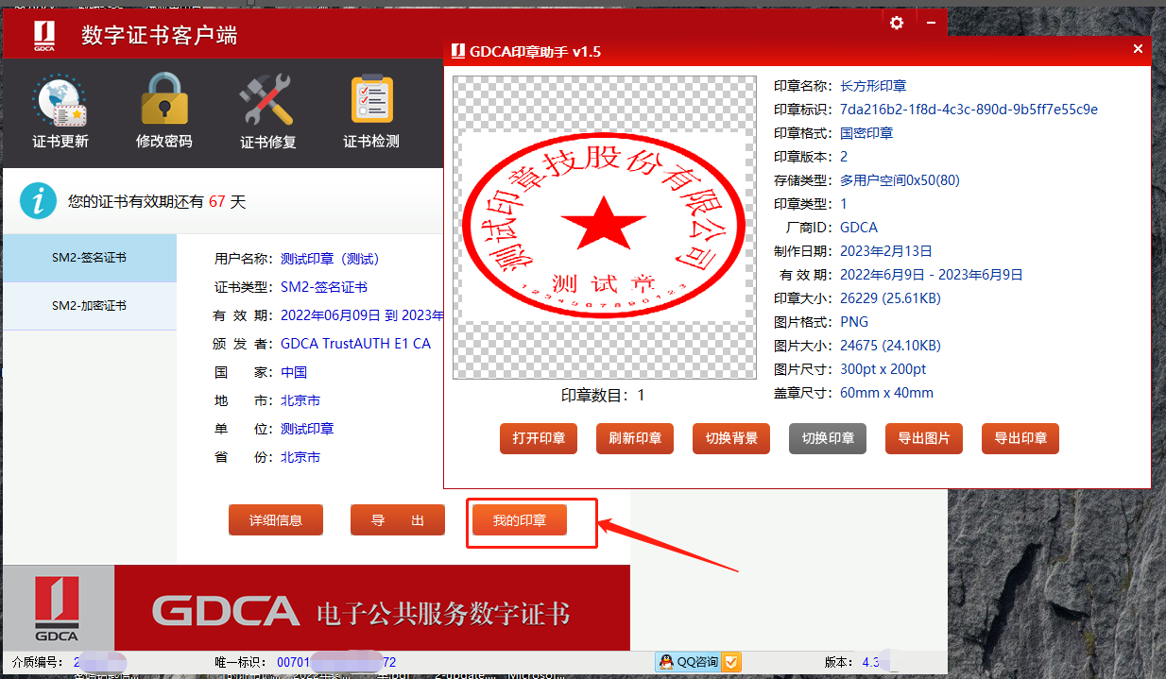Open the QQ咨询 consultation link
Image resolution: width=1166 pixels, height=679 pixels.
(698, 662)
